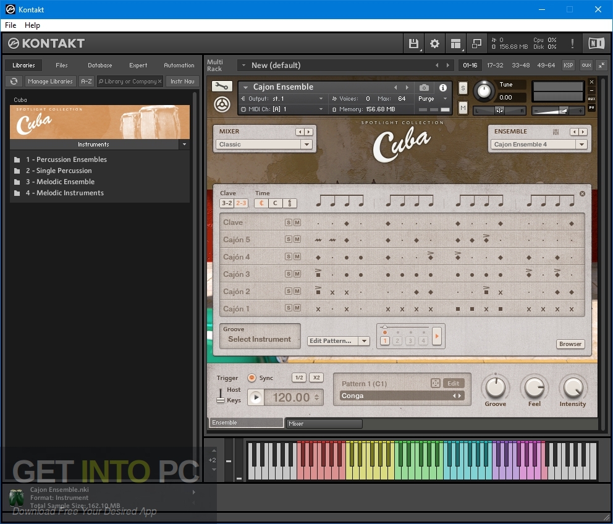Click the pattern randomize dice icon
Screen dimensions: 613x524
435,383
